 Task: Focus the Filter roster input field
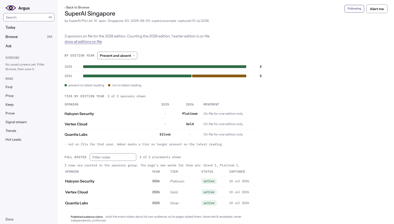coord(113,157)
